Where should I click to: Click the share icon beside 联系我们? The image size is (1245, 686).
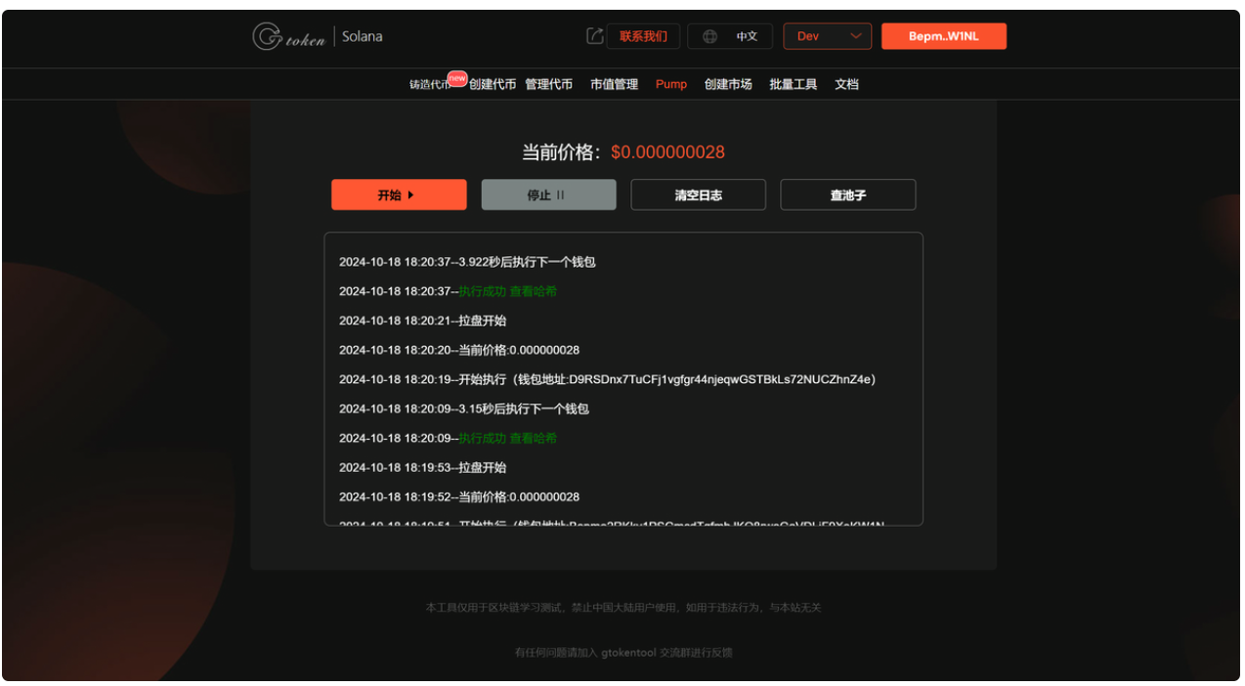(594, 36)
